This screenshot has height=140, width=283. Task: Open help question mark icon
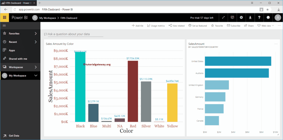(259, 17)
